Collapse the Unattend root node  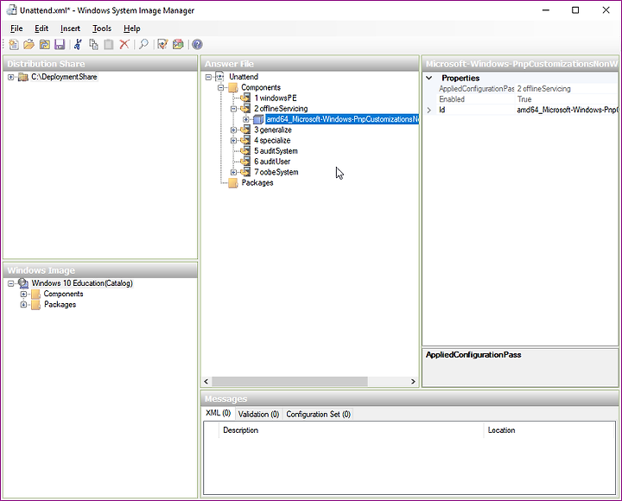(209, 77)
